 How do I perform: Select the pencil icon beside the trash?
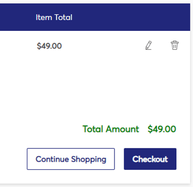tap(148, 45)
